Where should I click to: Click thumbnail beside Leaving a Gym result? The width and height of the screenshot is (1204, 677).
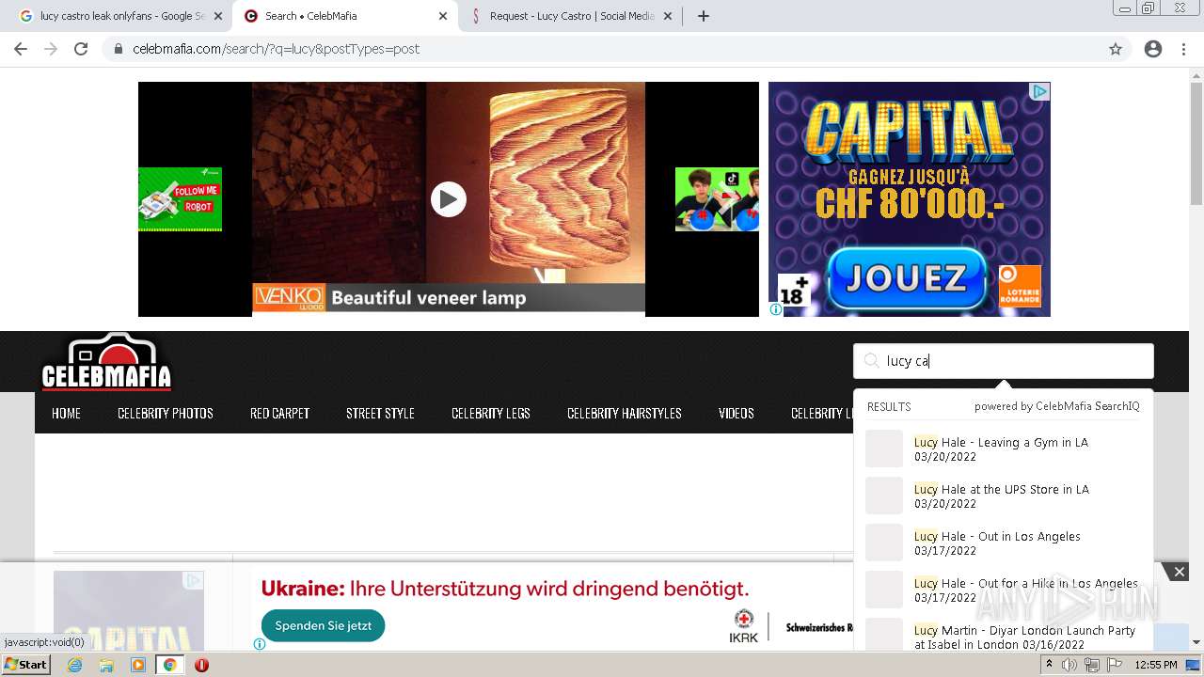click(884, 449)
